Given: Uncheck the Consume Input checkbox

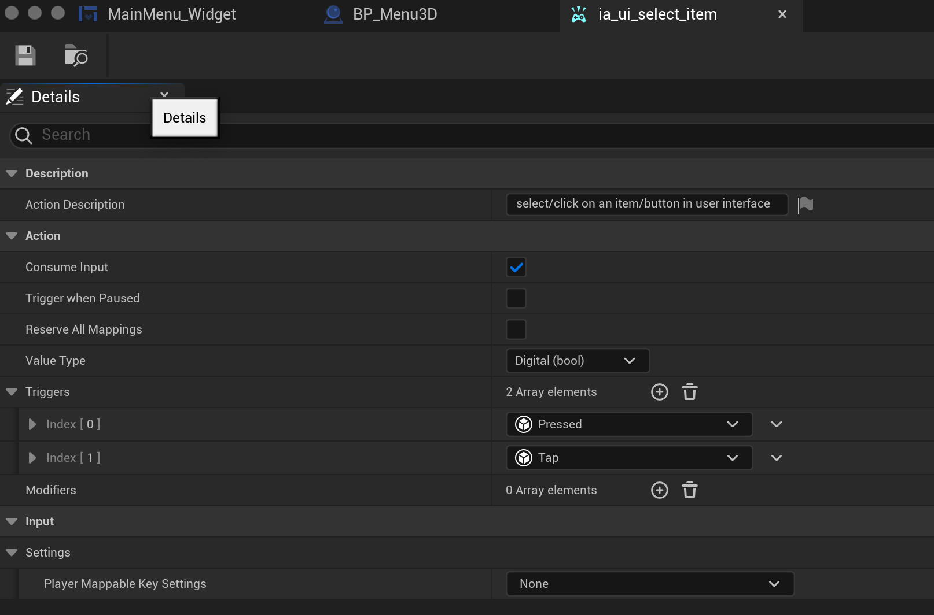Looking at the screenshot, I should [x=516, y=267].
